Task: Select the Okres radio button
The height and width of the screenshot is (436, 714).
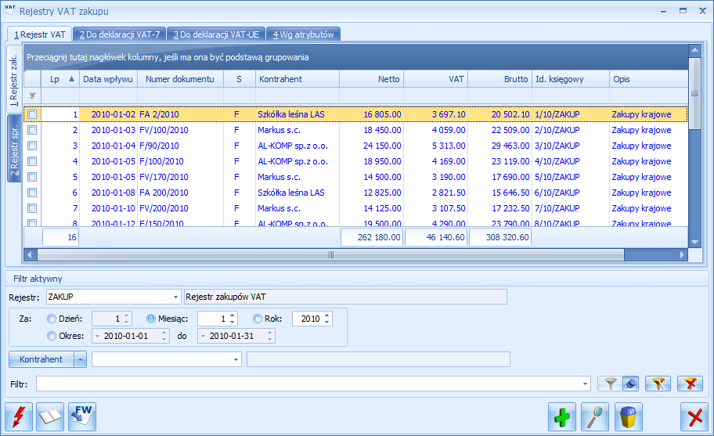Action: [x=52, y=336]
